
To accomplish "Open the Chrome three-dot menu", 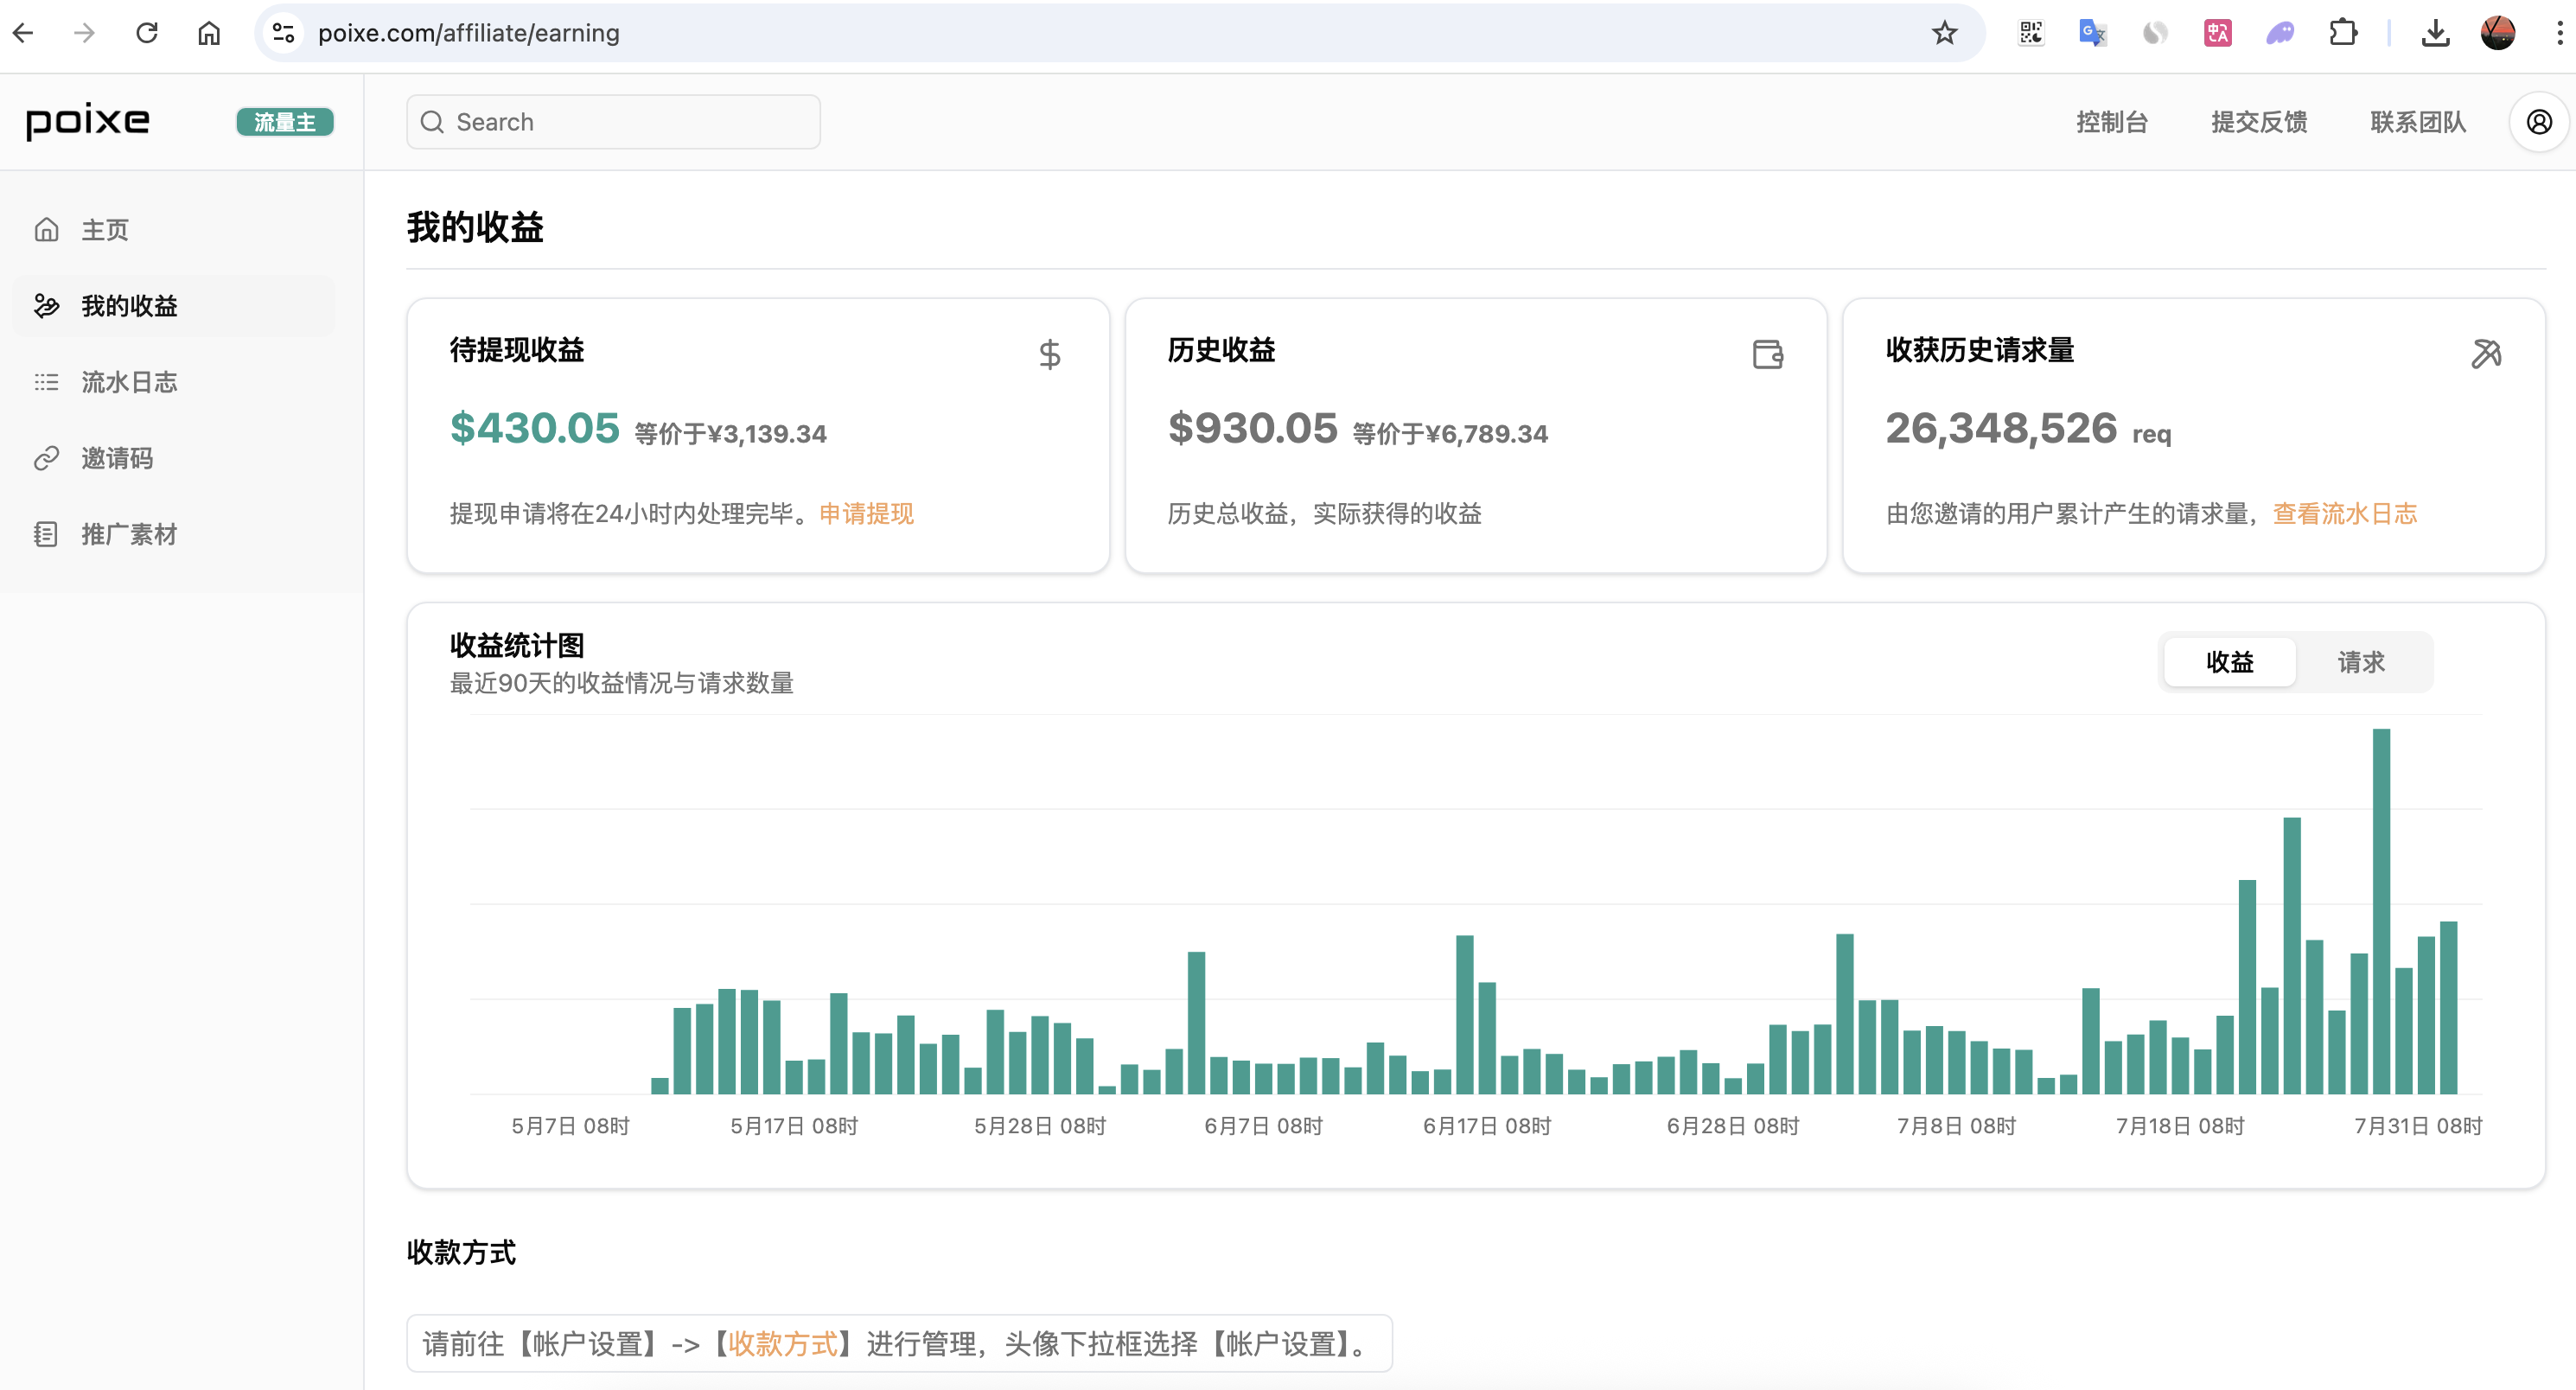I will [x=2559, y=33].
